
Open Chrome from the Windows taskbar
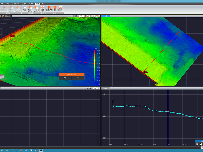point(7,150)
